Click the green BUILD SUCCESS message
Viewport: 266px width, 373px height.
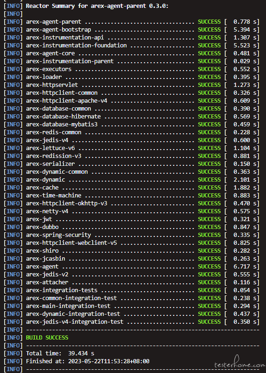coord(47,337)
